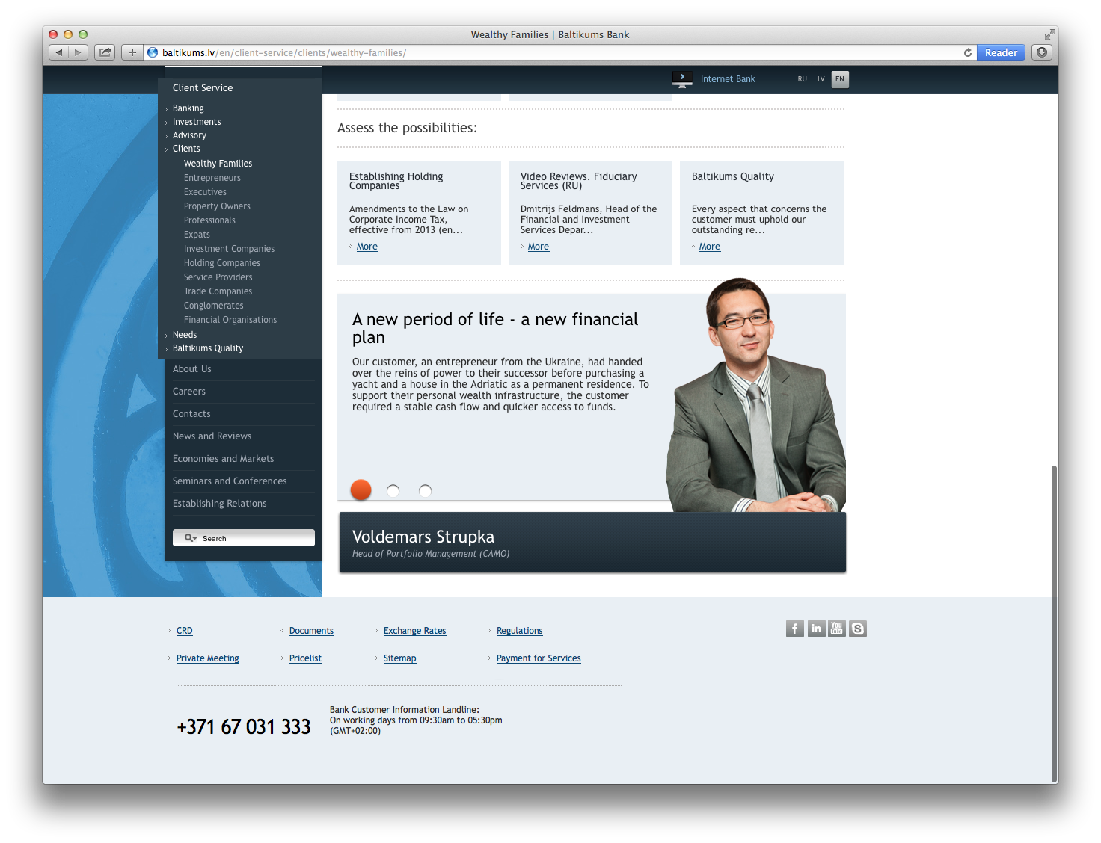1101x843 pixels.
Task: Open News and Reviews menu item
Action: click(x=212, y=436)
